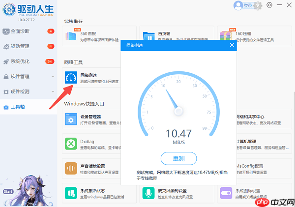This screenshot has height=207, width=295.
Task: Open 设备管理器 gear icon
Action: tap(71, 119)
